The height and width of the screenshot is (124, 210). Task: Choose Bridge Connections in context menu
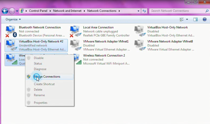click(x=50, y=77)
